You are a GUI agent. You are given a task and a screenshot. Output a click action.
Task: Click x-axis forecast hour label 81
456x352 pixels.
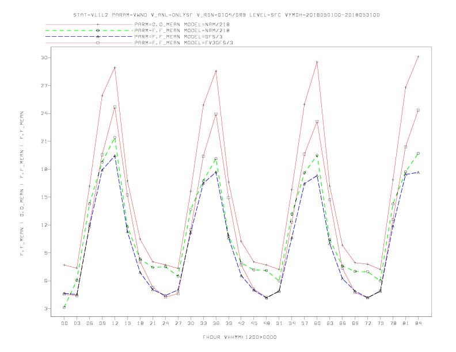pyautogui.click(x=406, y=323)
